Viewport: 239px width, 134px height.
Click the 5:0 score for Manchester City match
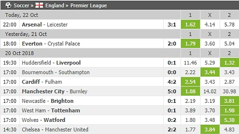tap(172, 91)
